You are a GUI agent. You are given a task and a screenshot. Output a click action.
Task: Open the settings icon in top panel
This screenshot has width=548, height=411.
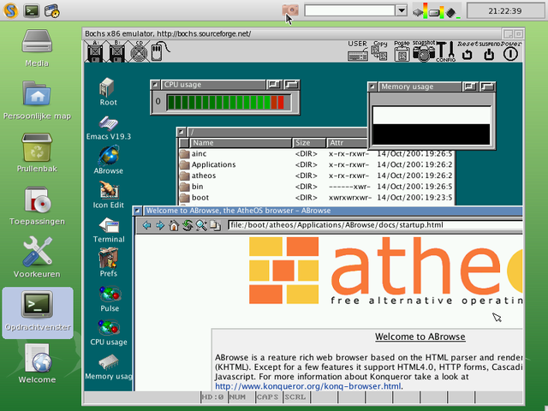click(x=51, y=10)
